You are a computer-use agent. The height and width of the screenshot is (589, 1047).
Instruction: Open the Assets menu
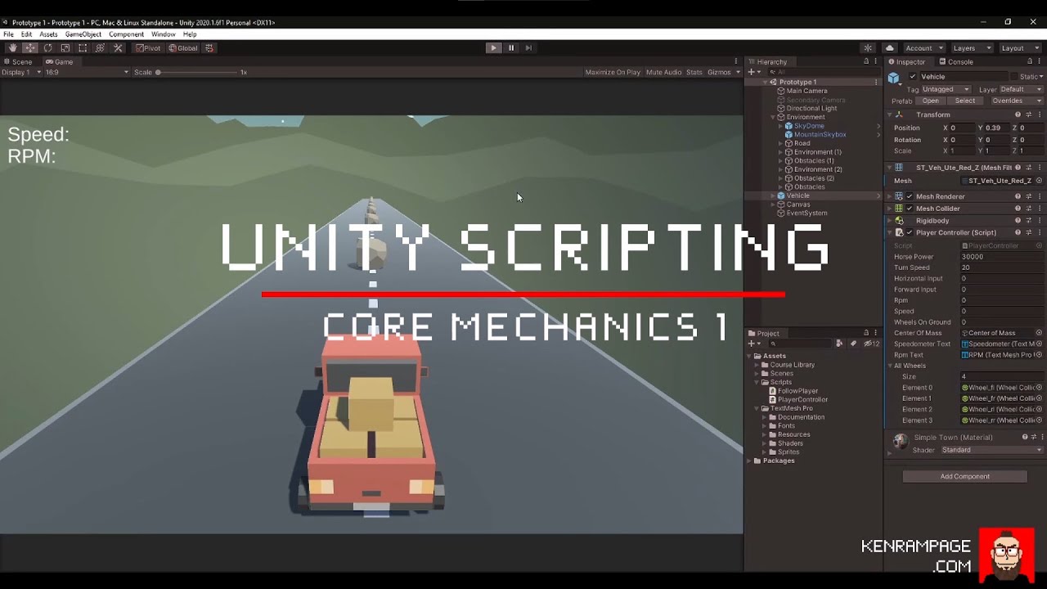tap(48, 34)
